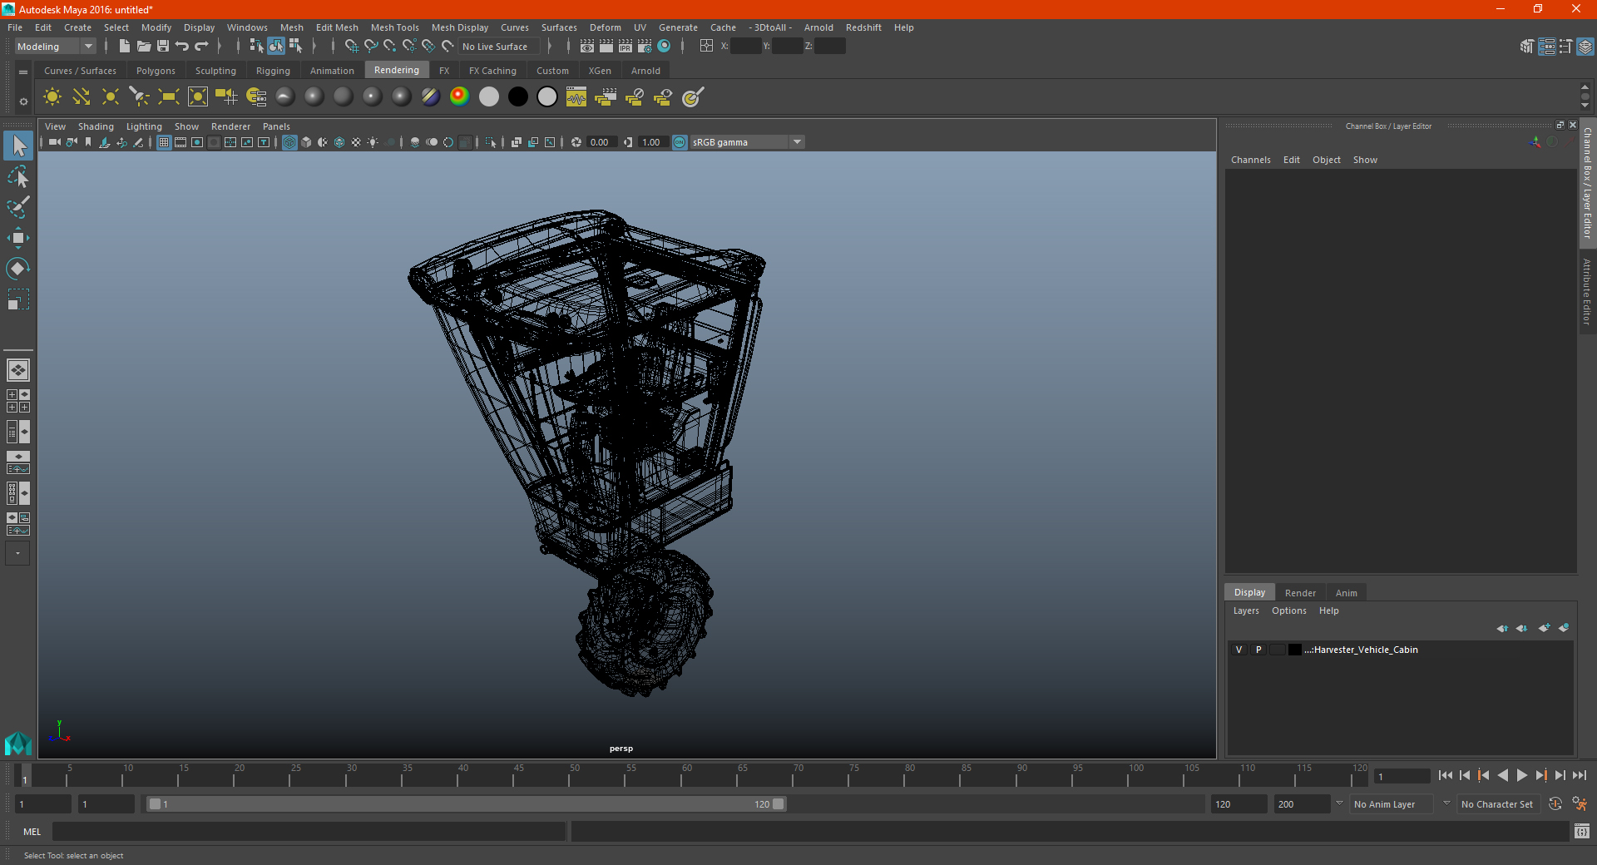Click the Harvester_Vehicle_Cabin layer color swatch
Viewport: 1597px width, 865px height.
1295,650
